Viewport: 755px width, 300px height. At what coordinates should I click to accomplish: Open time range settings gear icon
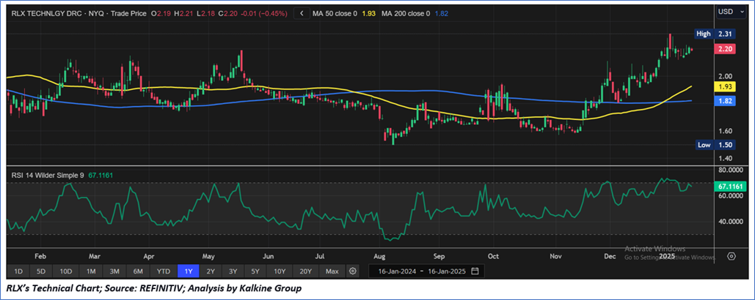click(x=353, y=271)
